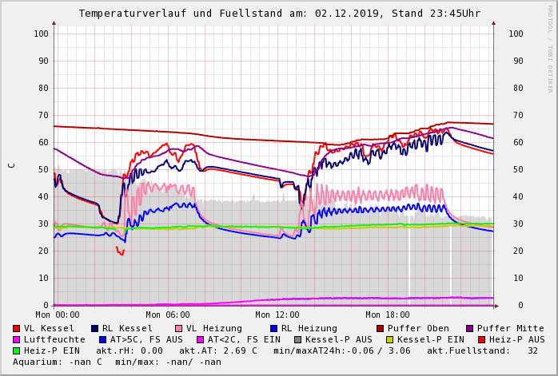Click the Temperaturverlauf und Fuellstand chart title

[x=279, y=14]
